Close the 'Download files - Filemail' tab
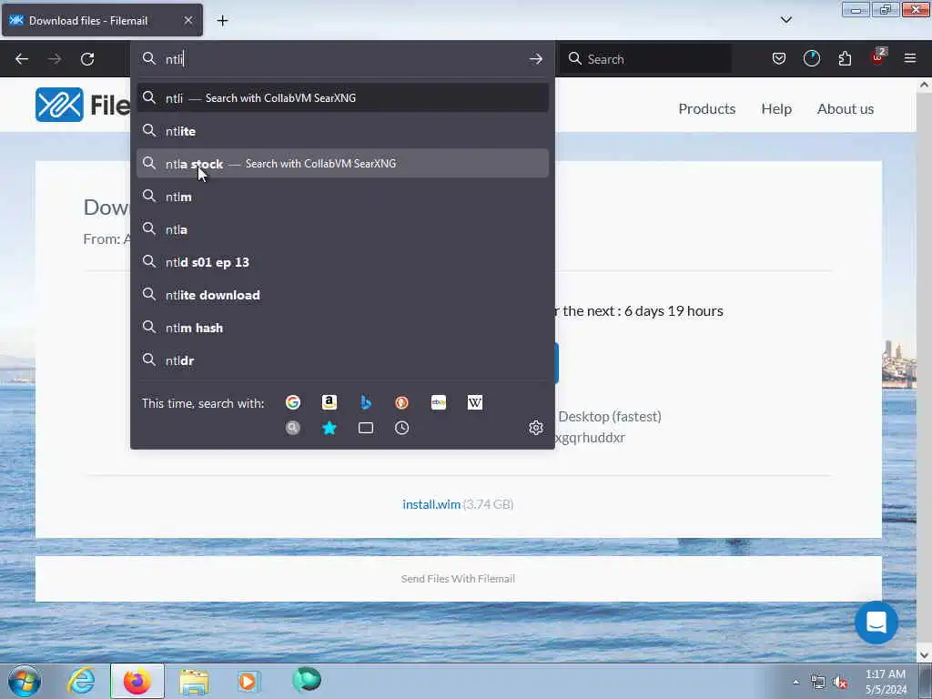 point(187,20)
